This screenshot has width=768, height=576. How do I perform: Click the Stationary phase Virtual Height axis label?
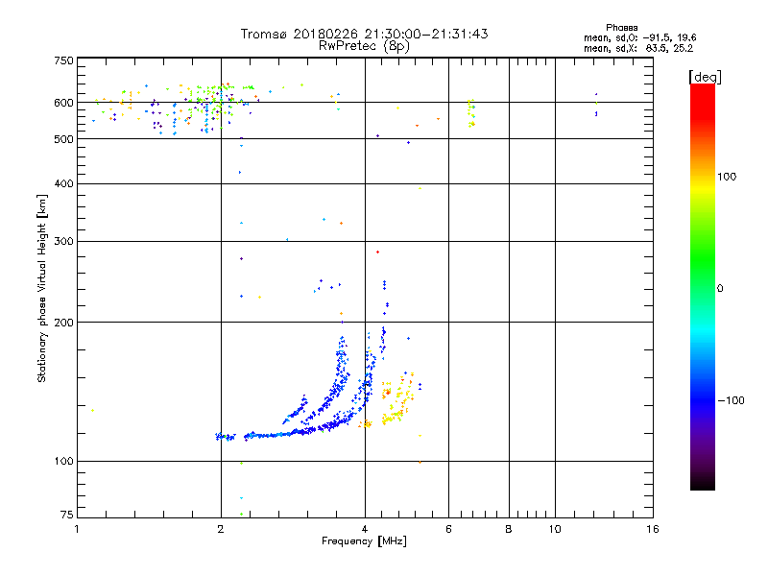tap(42, 289)
